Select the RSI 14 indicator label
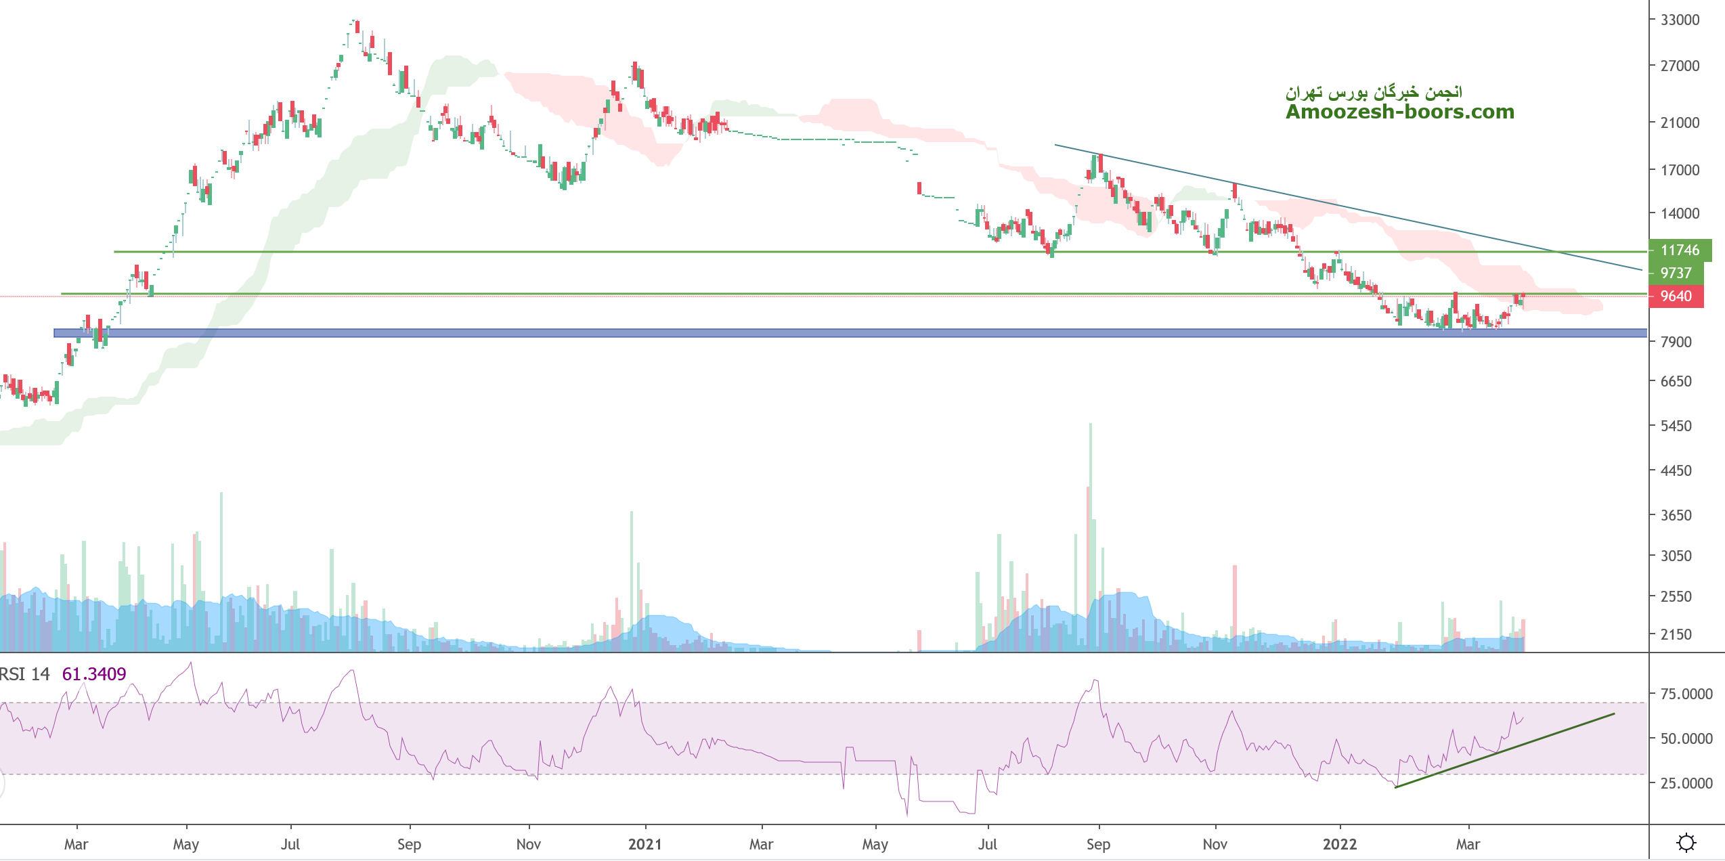Image resolution: width=1725 pixels, height=861 pixels. tap(25, 674)
